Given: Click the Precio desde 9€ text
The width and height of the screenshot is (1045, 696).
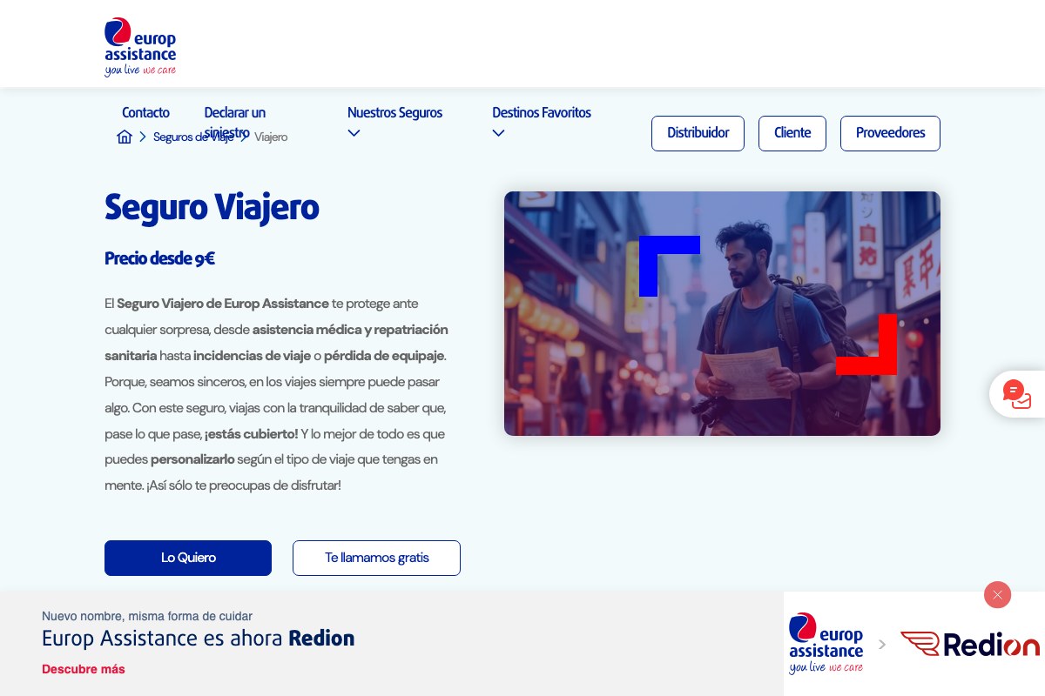Looking at the screenshot, I should (x=159, y=258).
